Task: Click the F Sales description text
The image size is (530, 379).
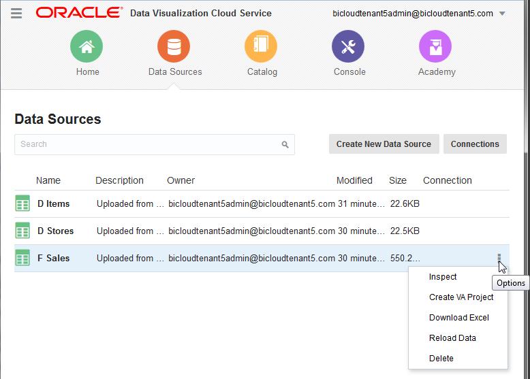Action: point(130,258)
